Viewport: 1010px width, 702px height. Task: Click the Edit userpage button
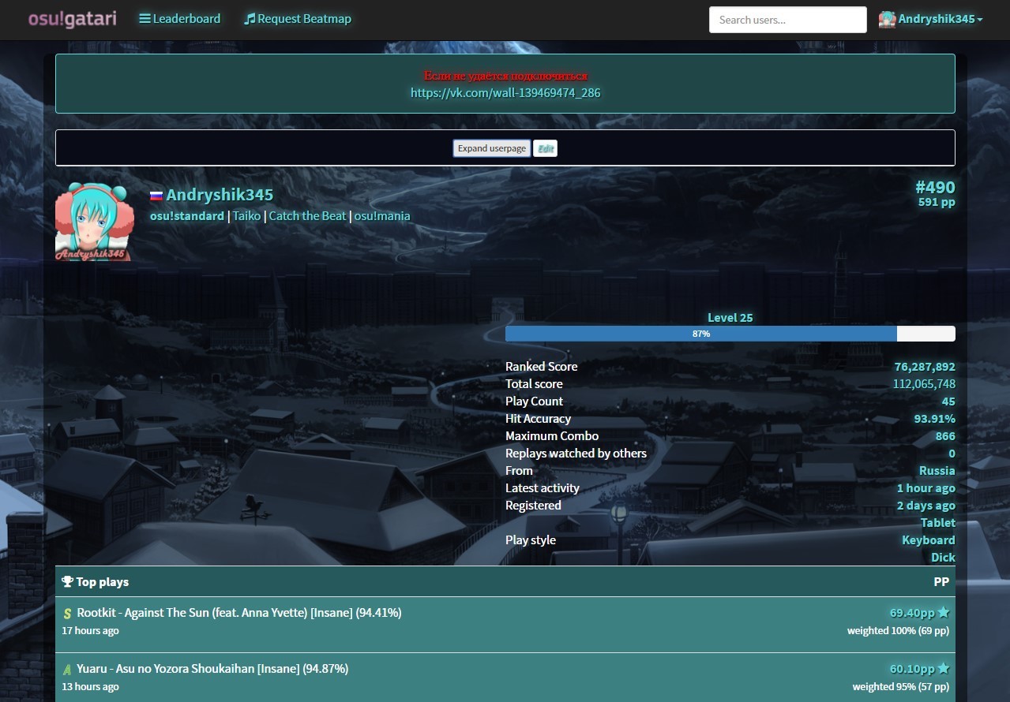546,148
